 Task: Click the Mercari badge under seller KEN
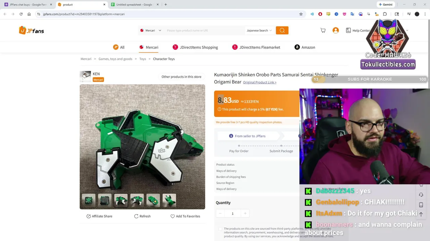coord(98,80)
